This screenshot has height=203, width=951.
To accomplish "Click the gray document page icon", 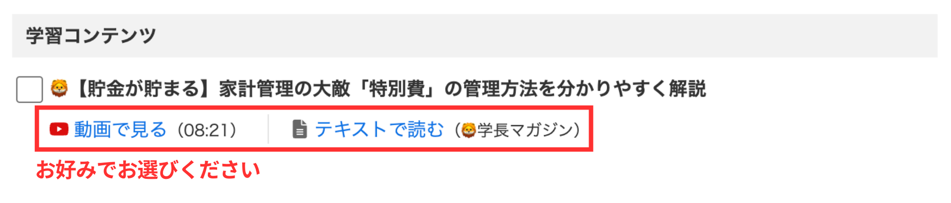I will click(x=300, y=129).
